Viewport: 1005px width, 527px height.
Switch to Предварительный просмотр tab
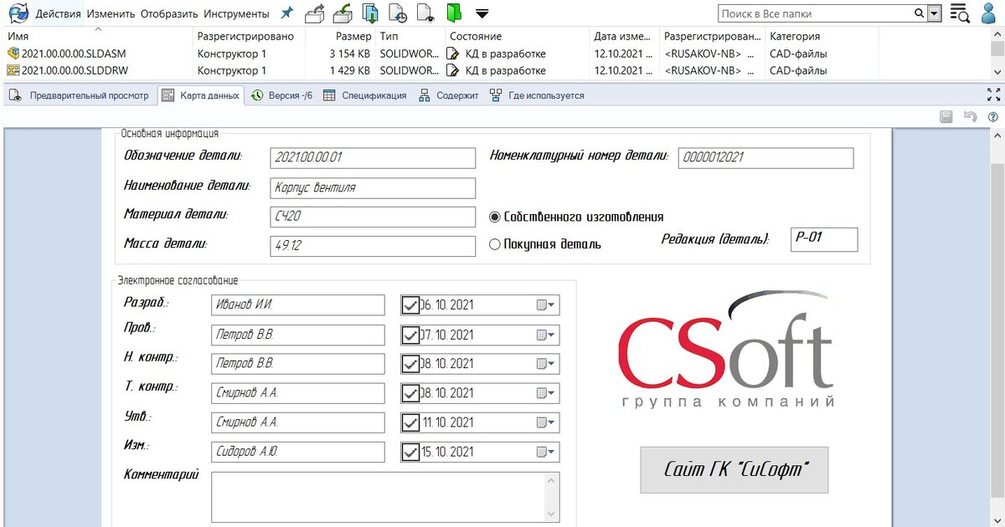pos(79,95)
